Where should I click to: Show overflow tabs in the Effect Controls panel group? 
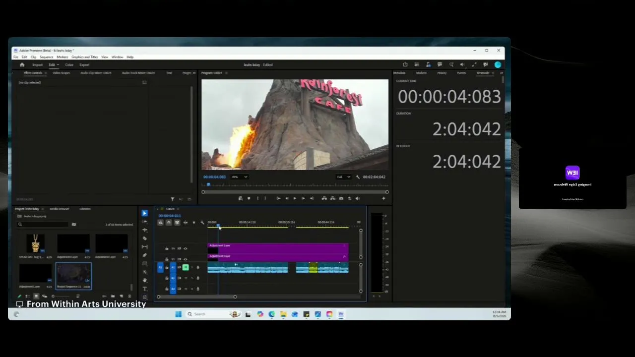click(x=194, y=73)
